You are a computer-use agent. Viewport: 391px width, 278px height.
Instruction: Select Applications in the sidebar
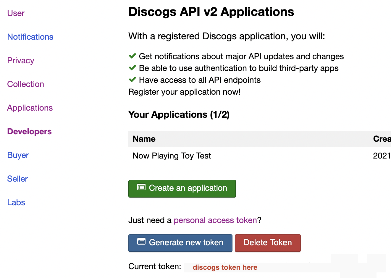click(x=30, y=108)
